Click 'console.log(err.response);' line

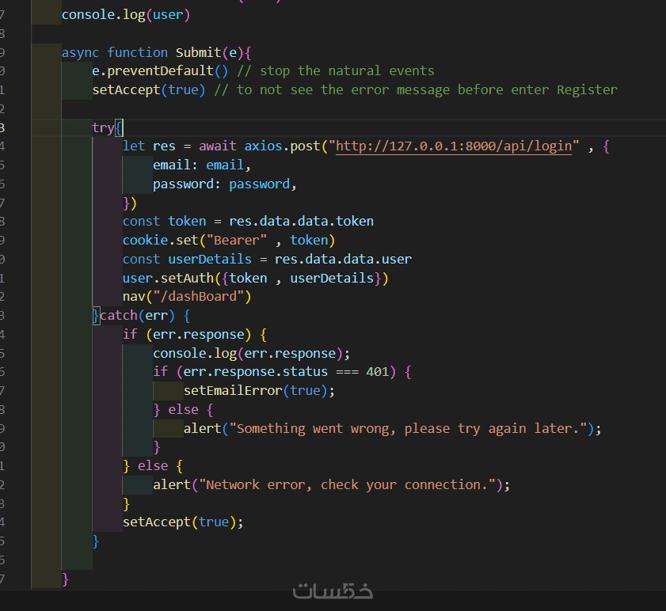tap(252, 354)
